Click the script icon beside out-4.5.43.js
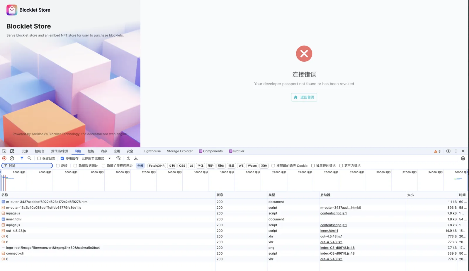Screen dimensions: 469x271 click(x=3, y=231)
